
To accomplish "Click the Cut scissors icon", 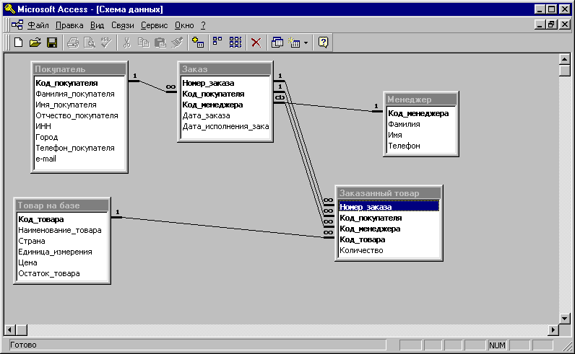I will 127,43.
